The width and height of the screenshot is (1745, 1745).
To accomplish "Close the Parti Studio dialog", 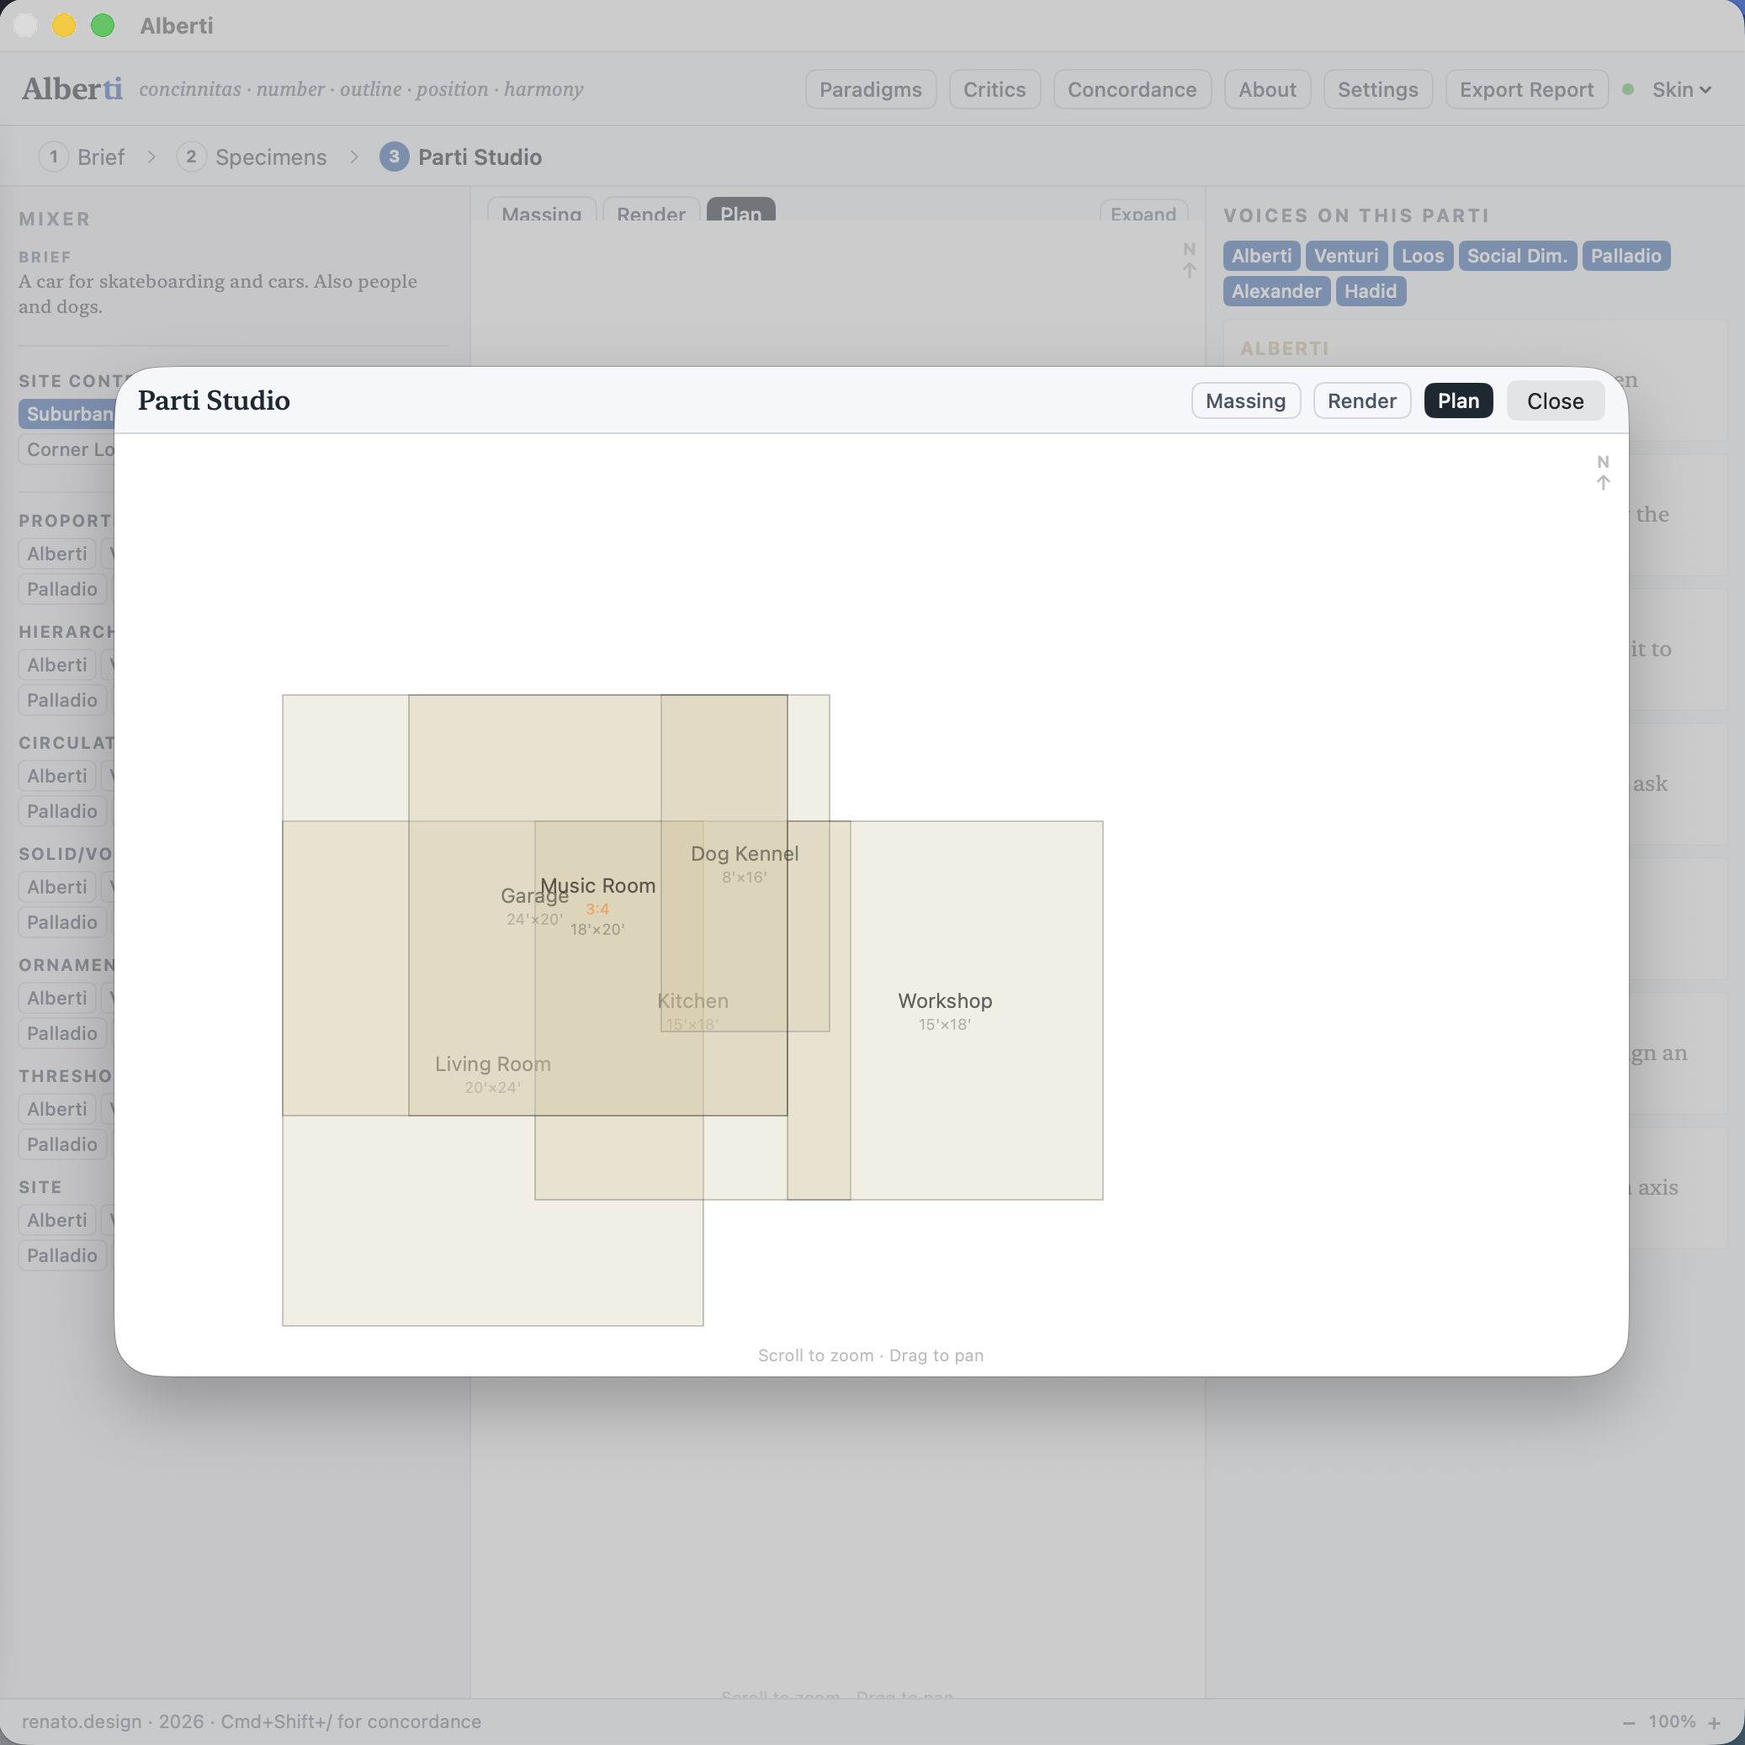I will (1554, 400).
